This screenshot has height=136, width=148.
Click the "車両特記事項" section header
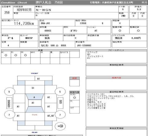(x=116, y=65)
